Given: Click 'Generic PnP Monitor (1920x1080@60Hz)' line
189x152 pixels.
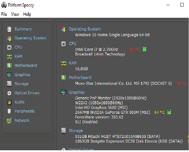Looking at the screenshot, I should [111, 98].
